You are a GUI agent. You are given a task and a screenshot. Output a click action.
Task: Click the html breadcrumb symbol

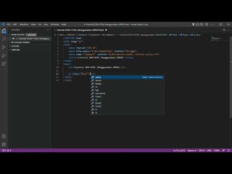pos(173,35)
